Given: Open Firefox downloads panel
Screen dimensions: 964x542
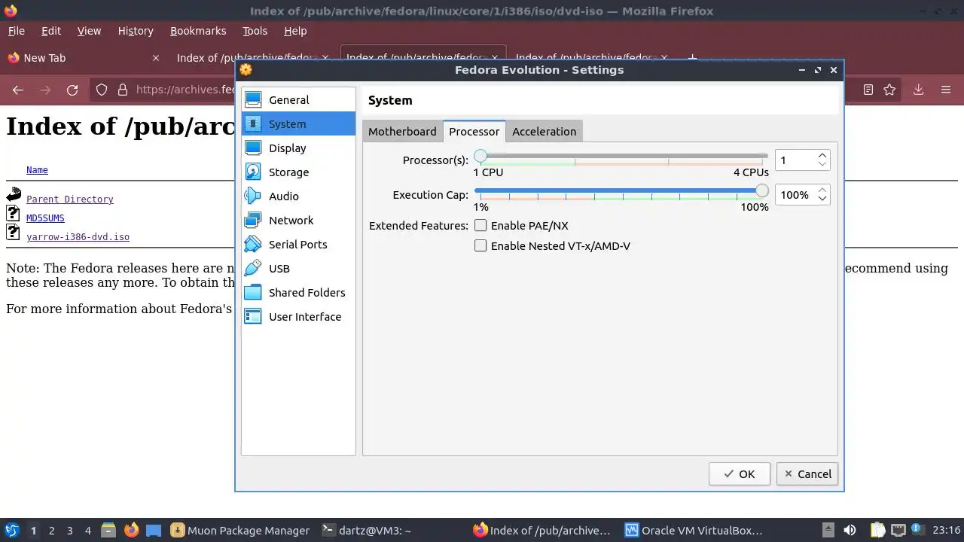Looking at the screenshot, I should pos(918,90).
